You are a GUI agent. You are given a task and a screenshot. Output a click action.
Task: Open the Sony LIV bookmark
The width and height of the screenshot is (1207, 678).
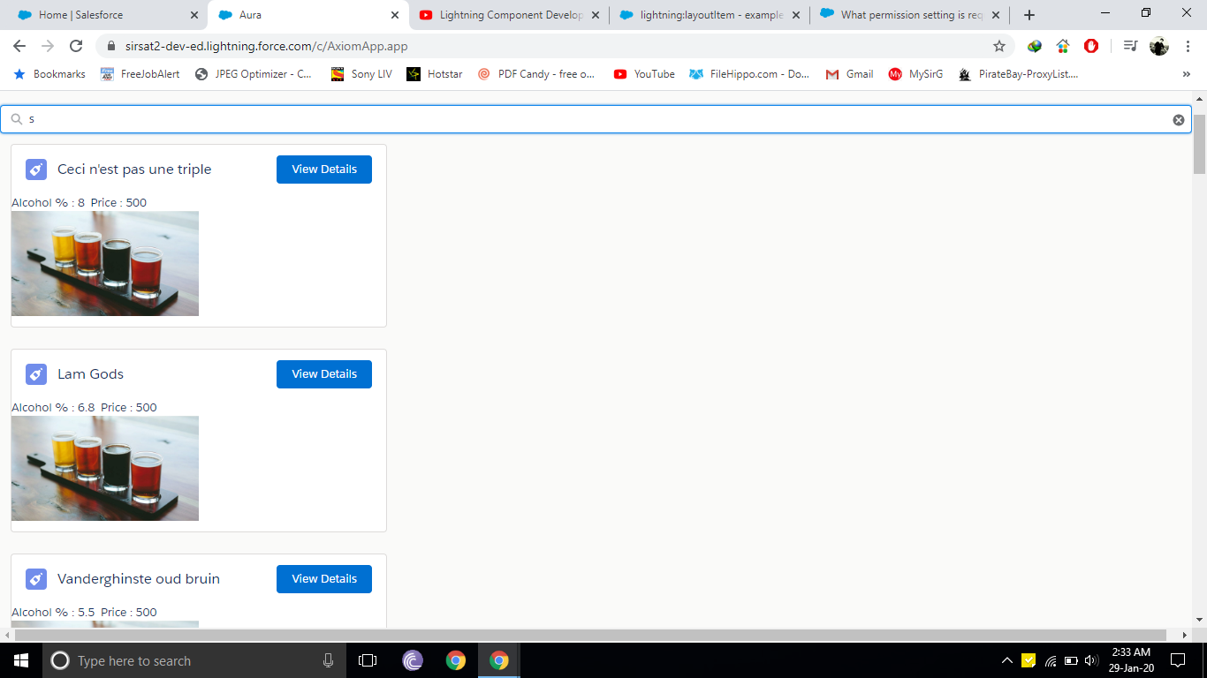click(361, 74)
